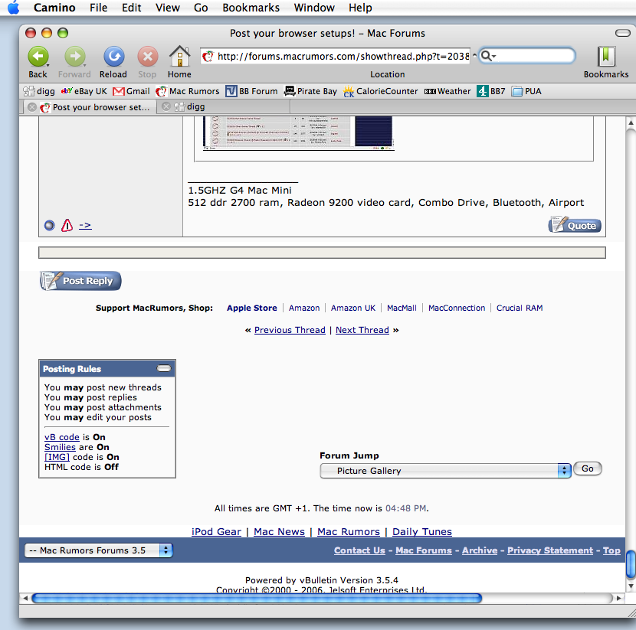Screen dimensions: 636x630
Task: Click the user online status icon
Action: (50, 225)
